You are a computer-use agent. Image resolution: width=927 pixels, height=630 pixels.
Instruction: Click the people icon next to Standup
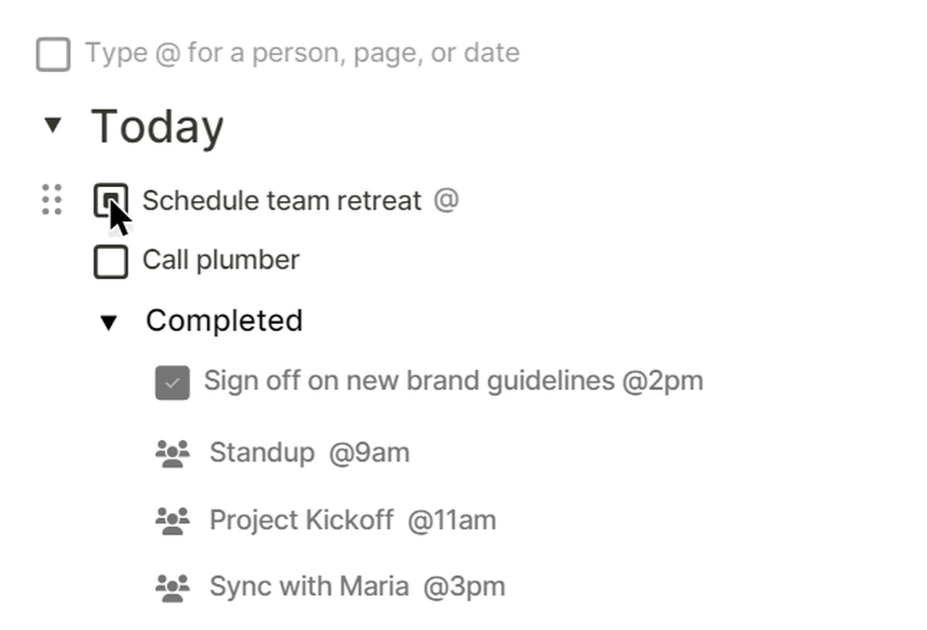click(172, 453)
